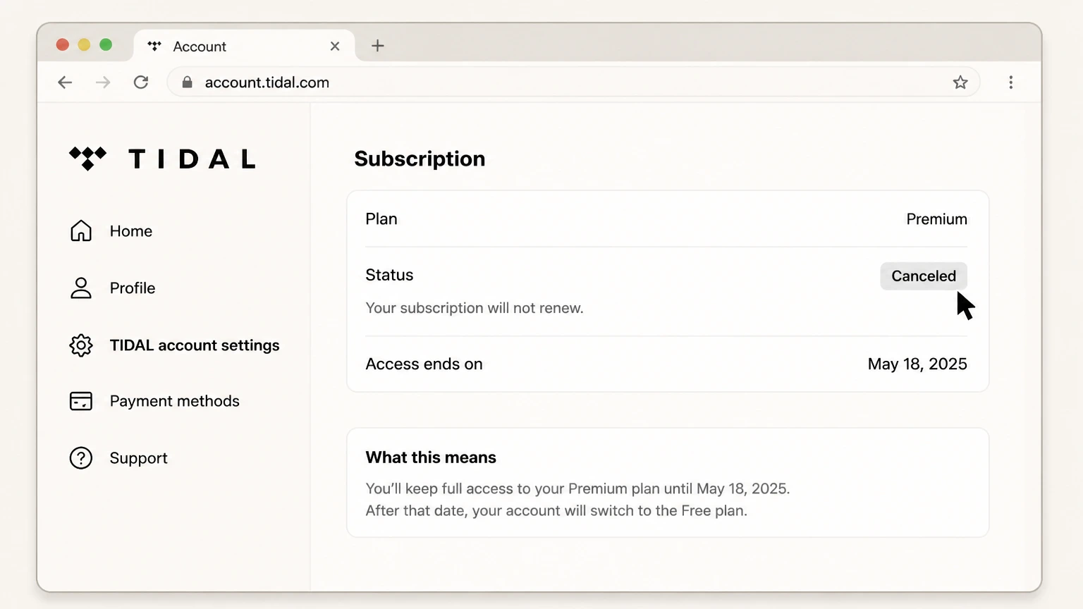Open a new browser tab
1083x609 pixels.
tap(378, 46)
